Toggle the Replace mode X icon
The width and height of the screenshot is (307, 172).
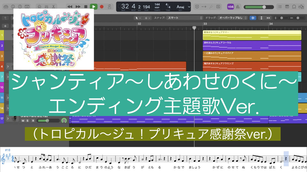(x=197, y=7)
